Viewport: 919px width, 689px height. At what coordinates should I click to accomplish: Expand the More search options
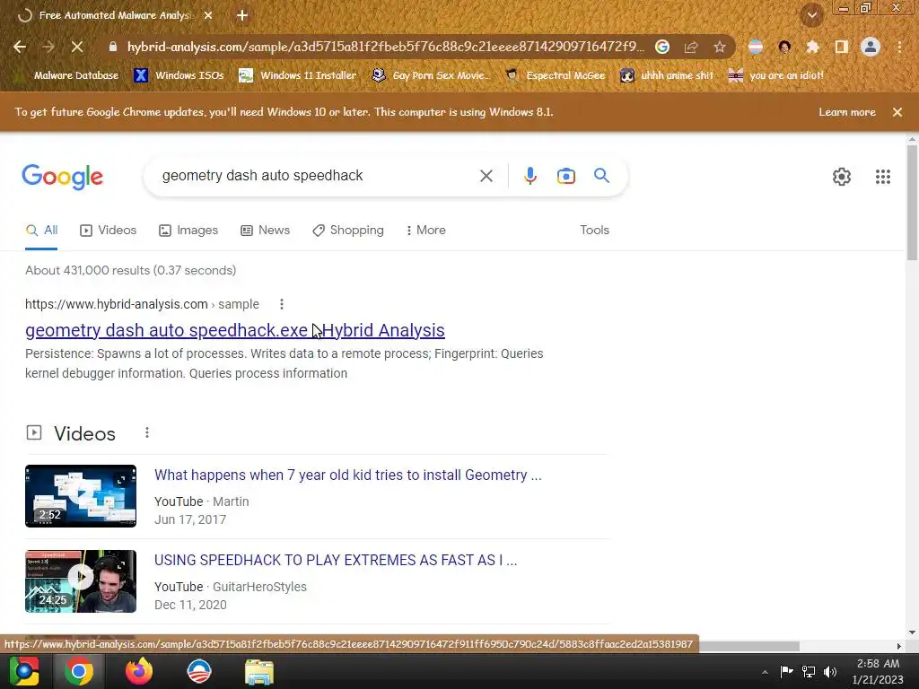coord(426,231)
